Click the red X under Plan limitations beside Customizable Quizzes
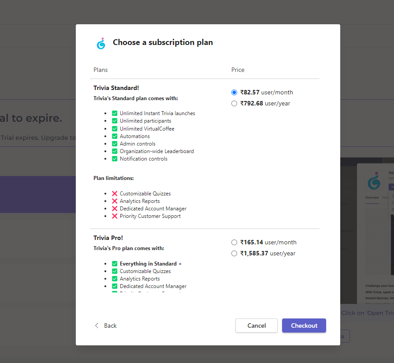This screenshot has height=363, width=394. pyautogui.click(x=115, y=194)
